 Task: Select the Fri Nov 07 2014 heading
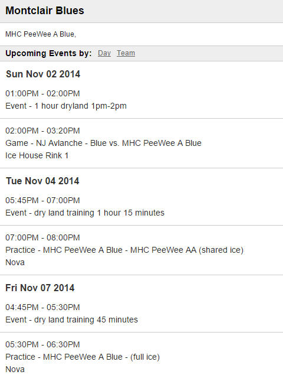point(40,288)
